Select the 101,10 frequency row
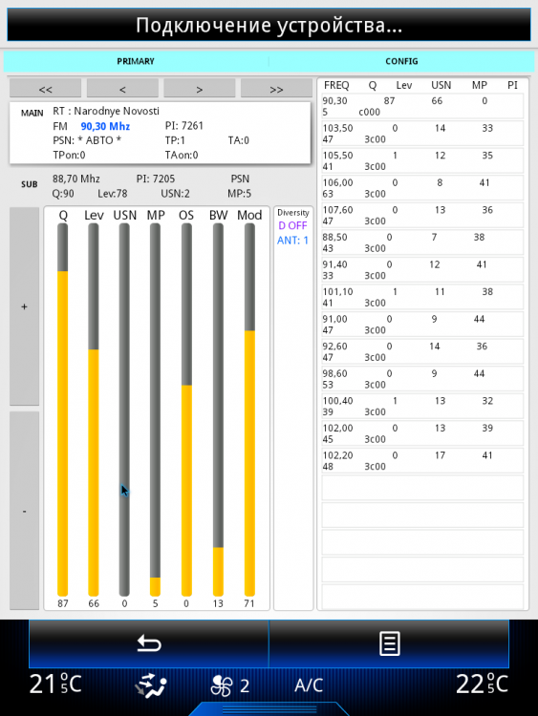538x716 pixels. tap(422, 297)
